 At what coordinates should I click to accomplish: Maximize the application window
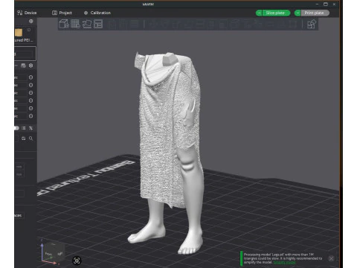(326, 4)
